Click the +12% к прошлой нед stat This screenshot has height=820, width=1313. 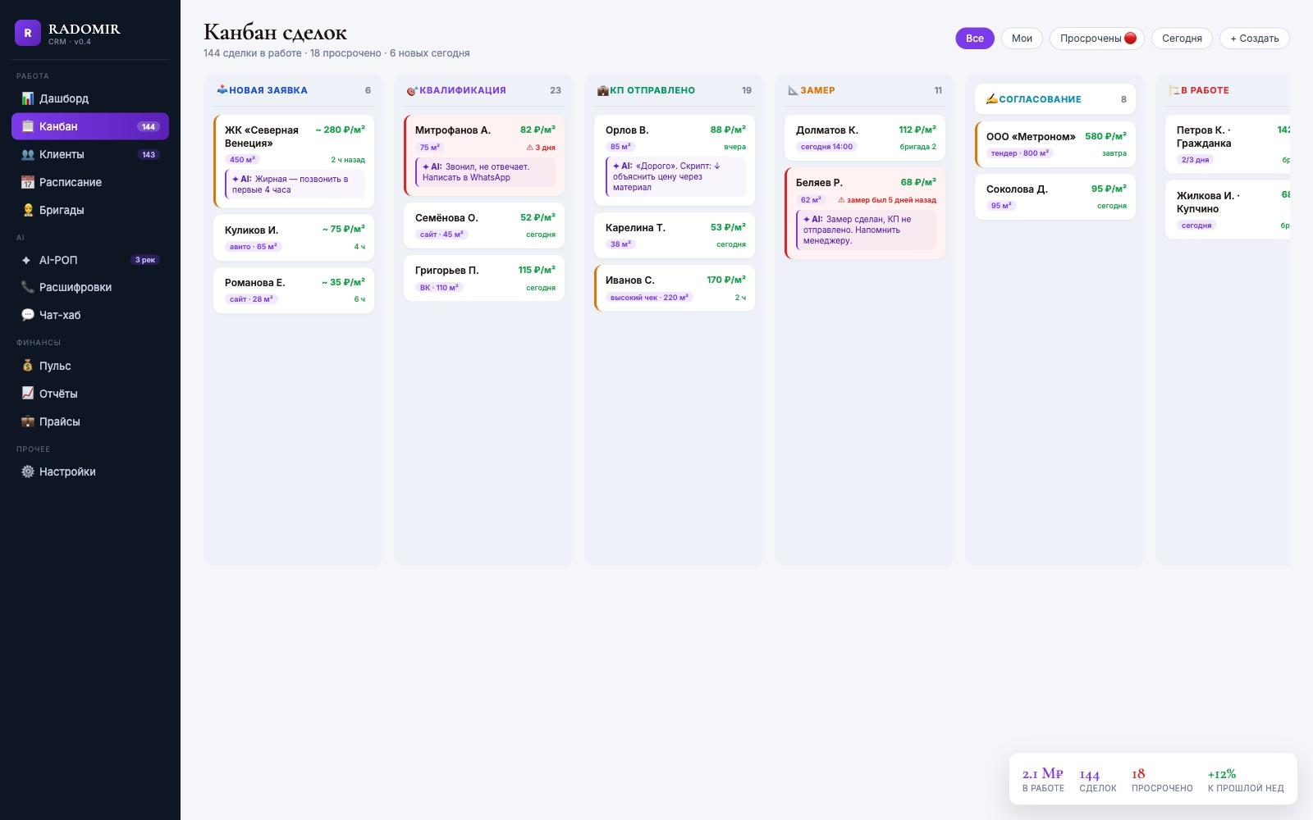(x=1246, y=780)
